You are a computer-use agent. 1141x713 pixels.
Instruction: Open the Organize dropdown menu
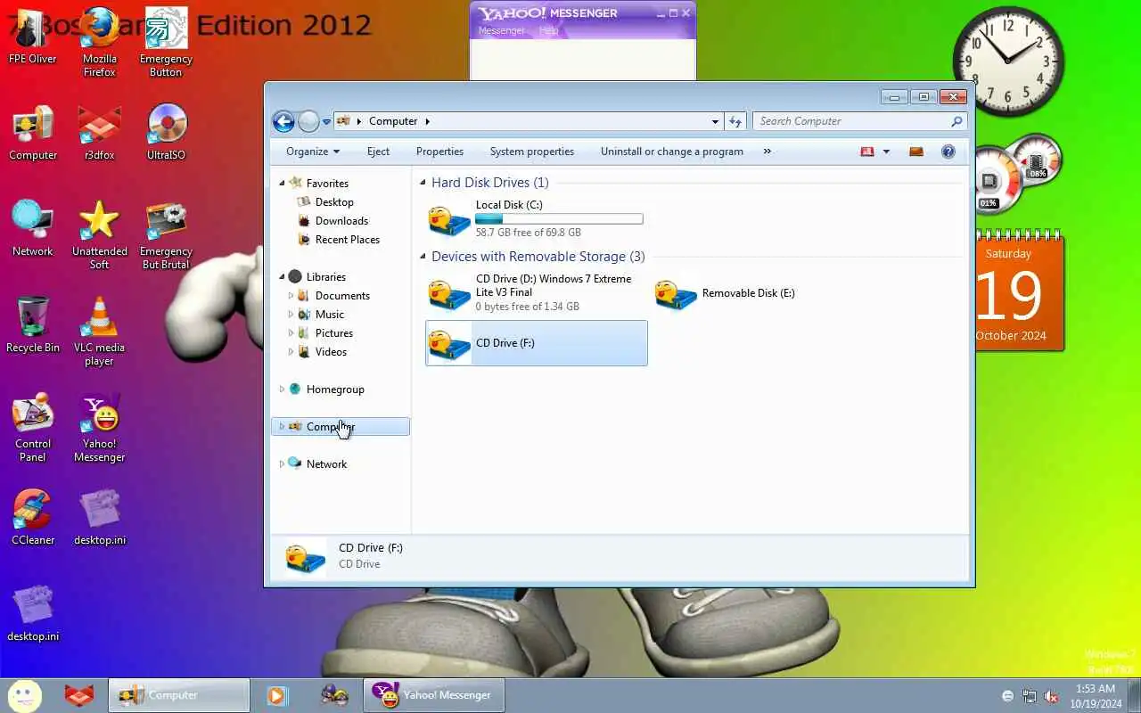pos(312,152)
